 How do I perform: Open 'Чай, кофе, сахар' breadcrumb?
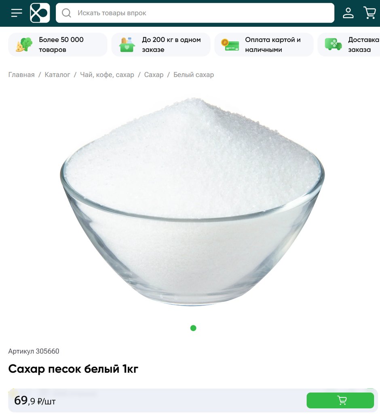[107, 75]
